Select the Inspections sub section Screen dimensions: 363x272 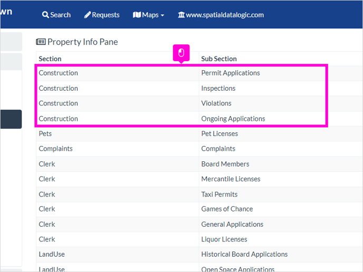pos(218,89)
